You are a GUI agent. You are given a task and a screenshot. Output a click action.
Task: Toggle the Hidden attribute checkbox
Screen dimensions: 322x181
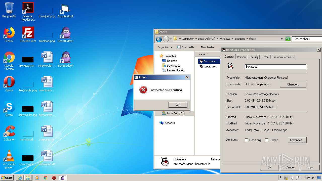click(266, 140)
